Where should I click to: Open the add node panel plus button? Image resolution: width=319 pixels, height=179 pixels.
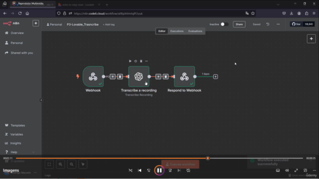(x=311, y=39)
